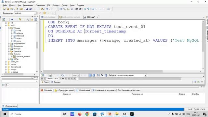
Task: Collapse the Таблицы folder node
Action: [9, 28]
